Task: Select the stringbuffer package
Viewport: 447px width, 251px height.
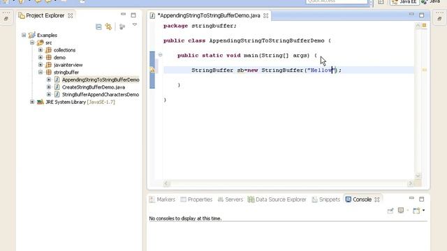Action: [x=66, y=73]
